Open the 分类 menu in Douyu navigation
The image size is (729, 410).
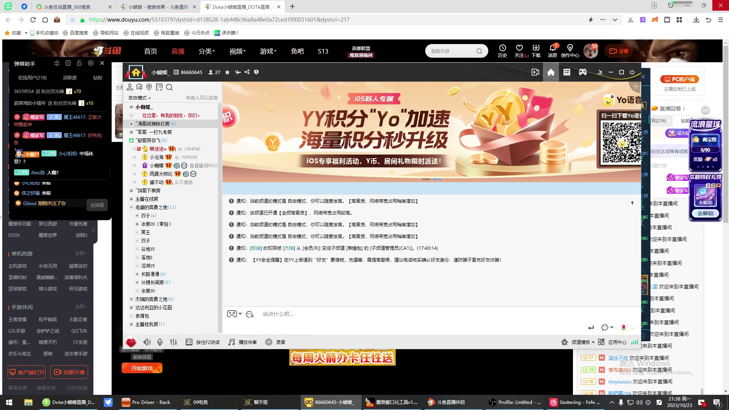tap(207, 51)
